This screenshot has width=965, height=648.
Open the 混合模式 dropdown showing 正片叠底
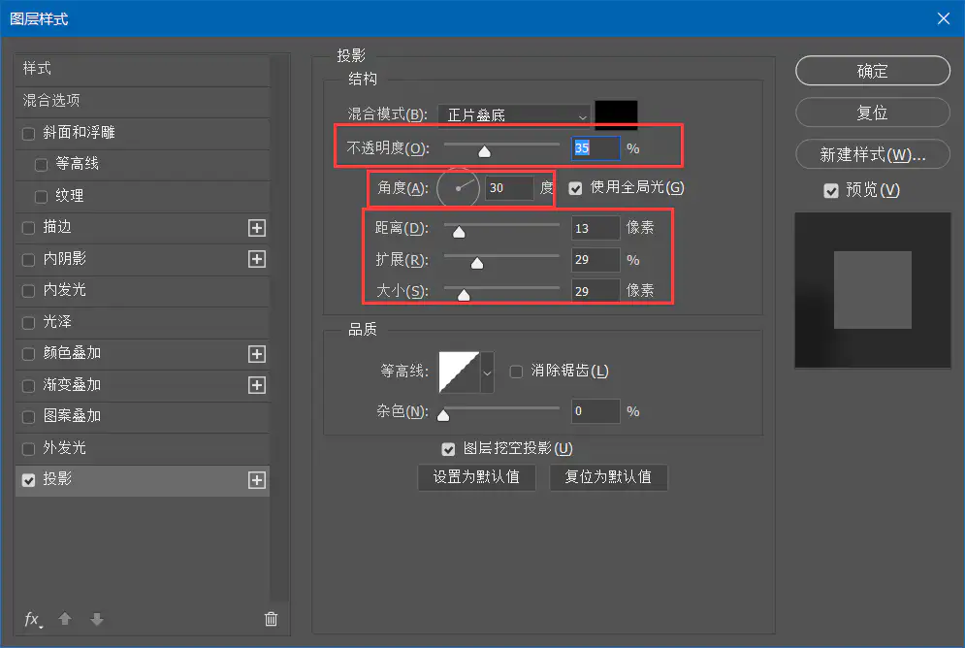(513, 114)
